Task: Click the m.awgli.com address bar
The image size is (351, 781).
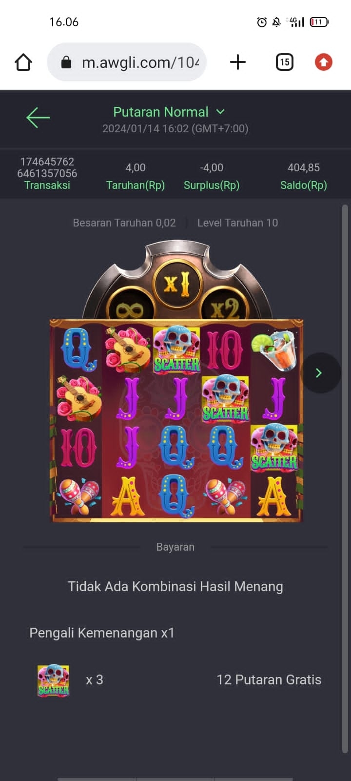Action: 127,62
